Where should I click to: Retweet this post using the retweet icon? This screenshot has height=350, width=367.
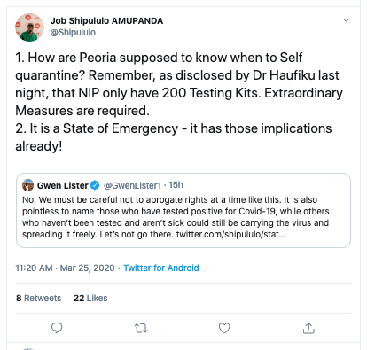(x=141, y=328)
